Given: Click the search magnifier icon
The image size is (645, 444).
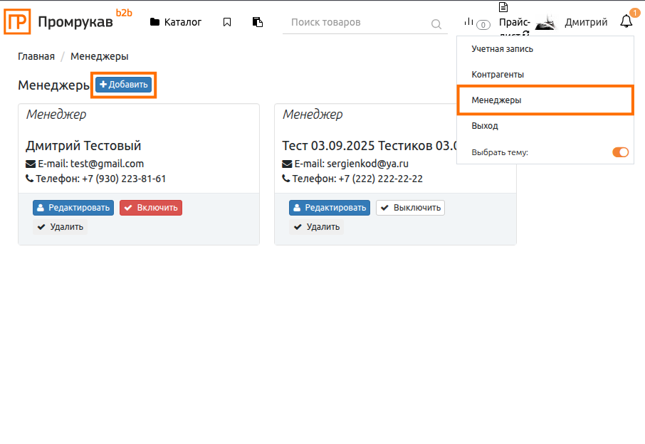Looking at the screenshot, I should [x=436, y=24].
